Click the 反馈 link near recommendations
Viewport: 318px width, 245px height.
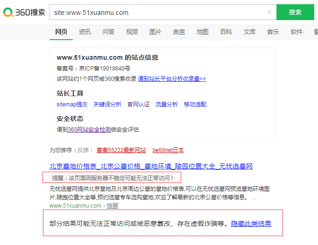[x=83, y=150]
